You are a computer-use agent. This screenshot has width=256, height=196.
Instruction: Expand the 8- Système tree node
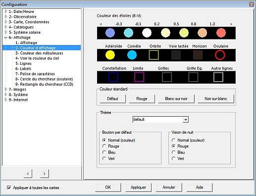click(x=6, y=95)
